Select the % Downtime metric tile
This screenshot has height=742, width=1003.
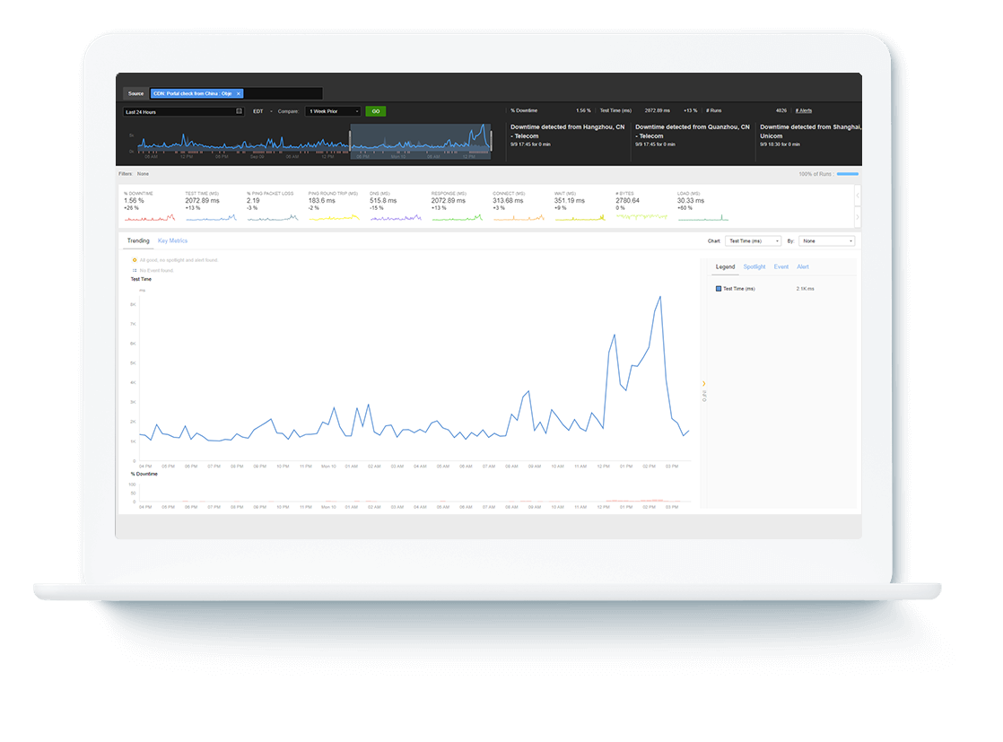point(150,206)
